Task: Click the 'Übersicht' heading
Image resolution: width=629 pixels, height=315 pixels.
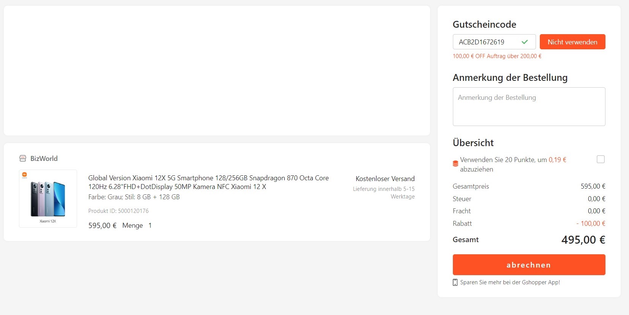Action: click(x=473, y=143)
